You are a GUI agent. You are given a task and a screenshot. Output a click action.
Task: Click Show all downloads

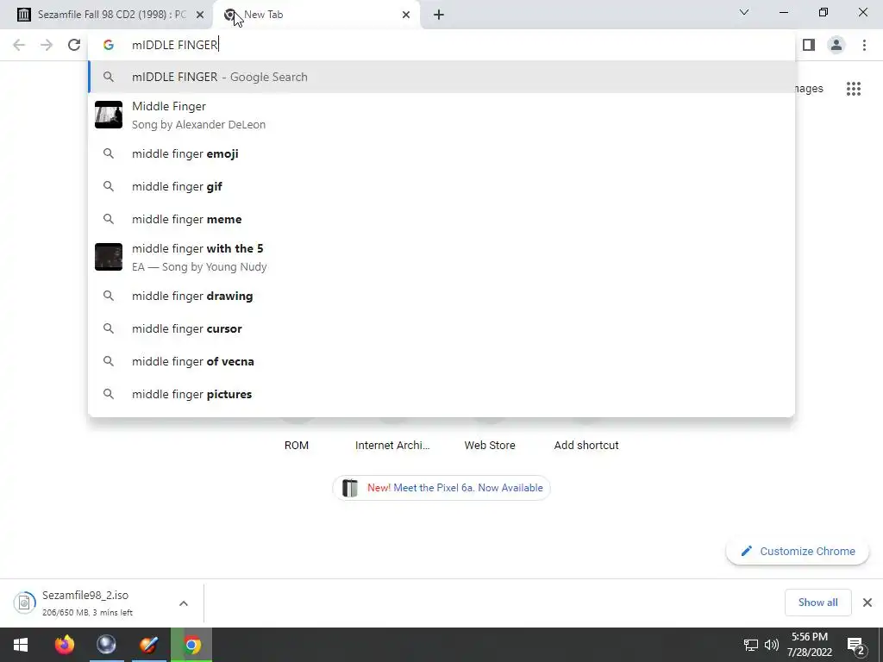(817, 603)
